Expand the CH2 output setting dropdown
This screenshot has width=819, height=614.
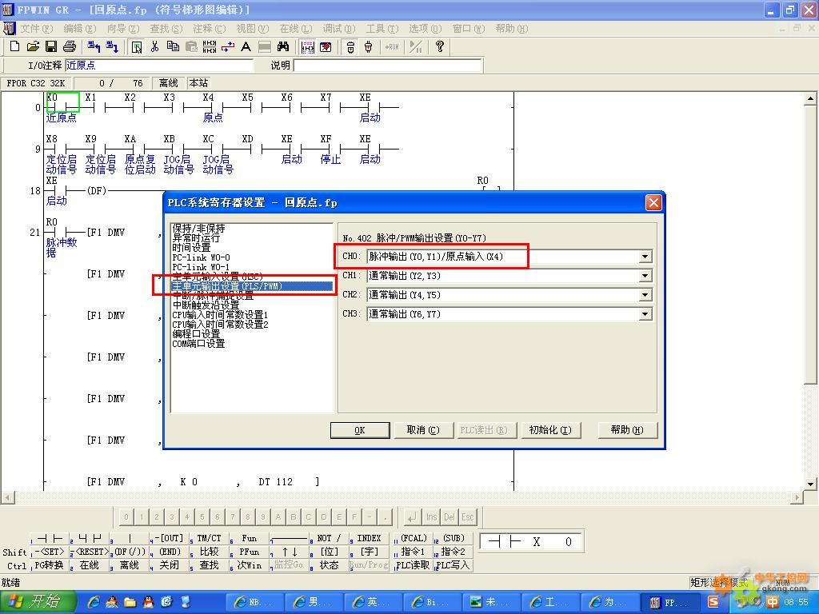[645, 295]
